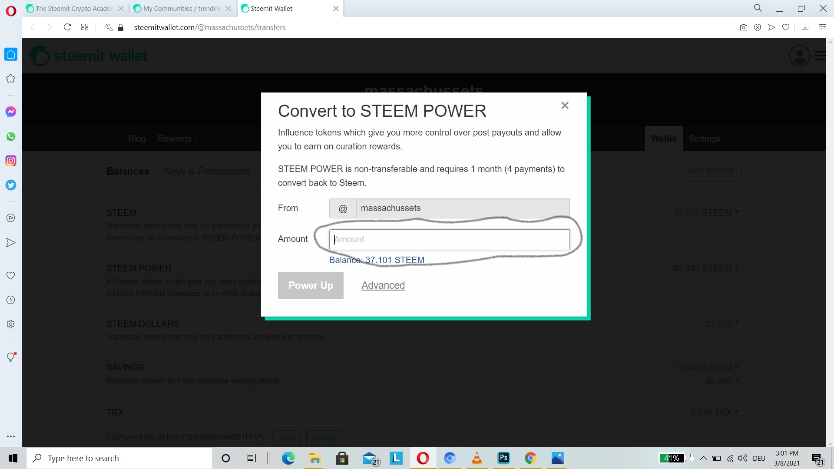Open Messenger in the Opera sidebar
834x469 pixels.
point(11,112)
